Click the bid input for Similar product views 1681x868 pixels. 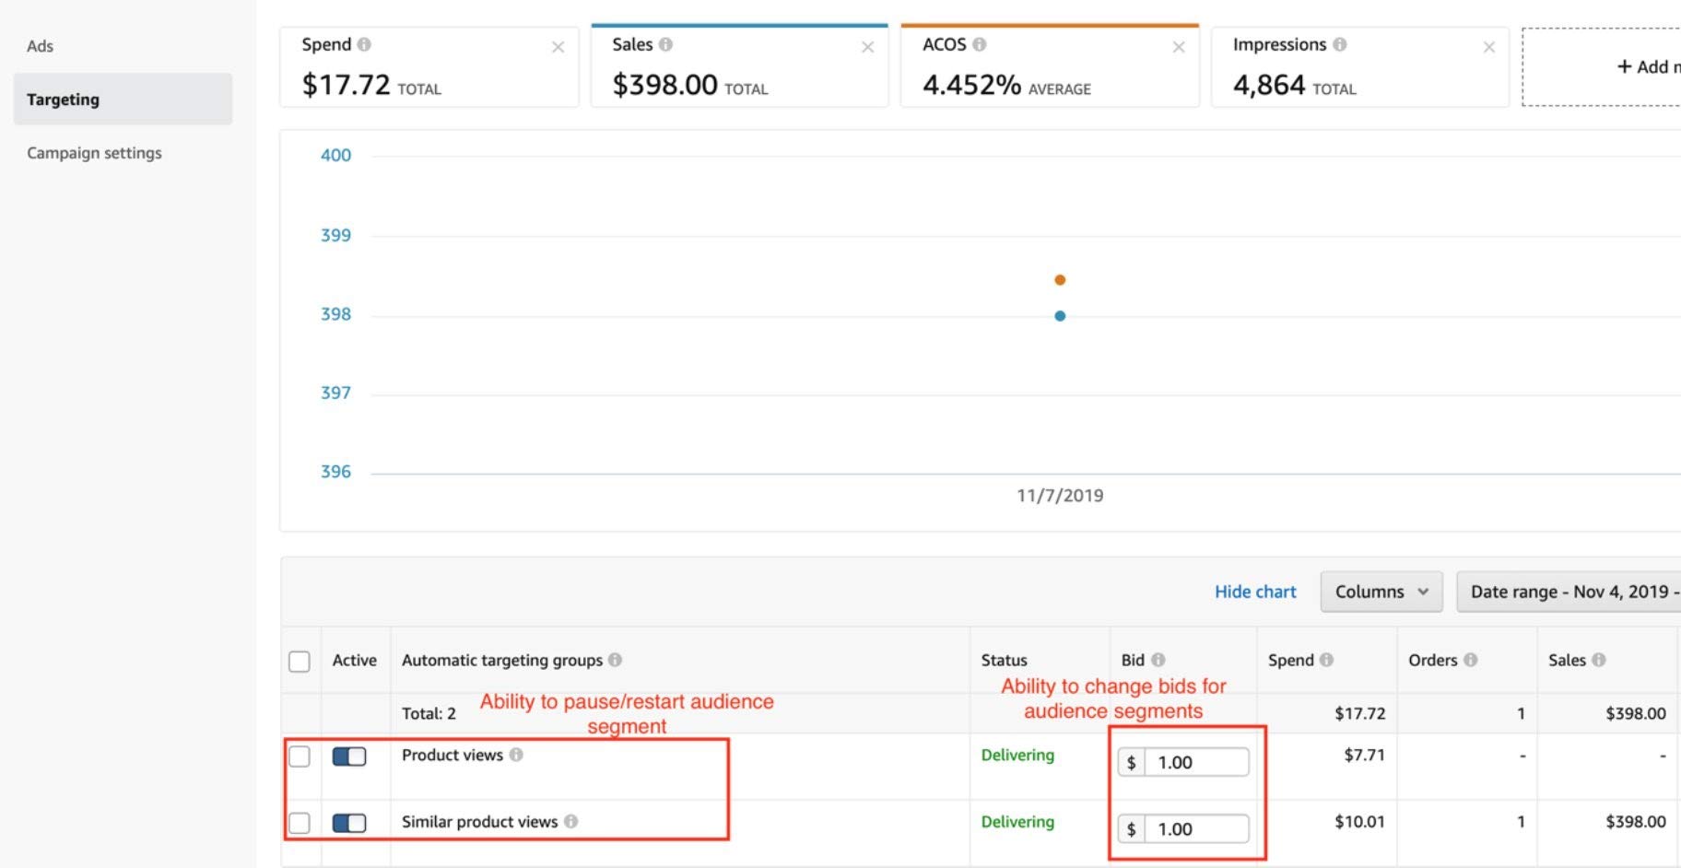[x=1195, y=828]
